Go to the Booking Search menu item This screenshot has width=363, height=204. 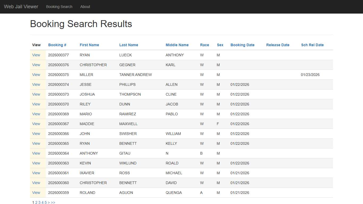tap(59, 7)
